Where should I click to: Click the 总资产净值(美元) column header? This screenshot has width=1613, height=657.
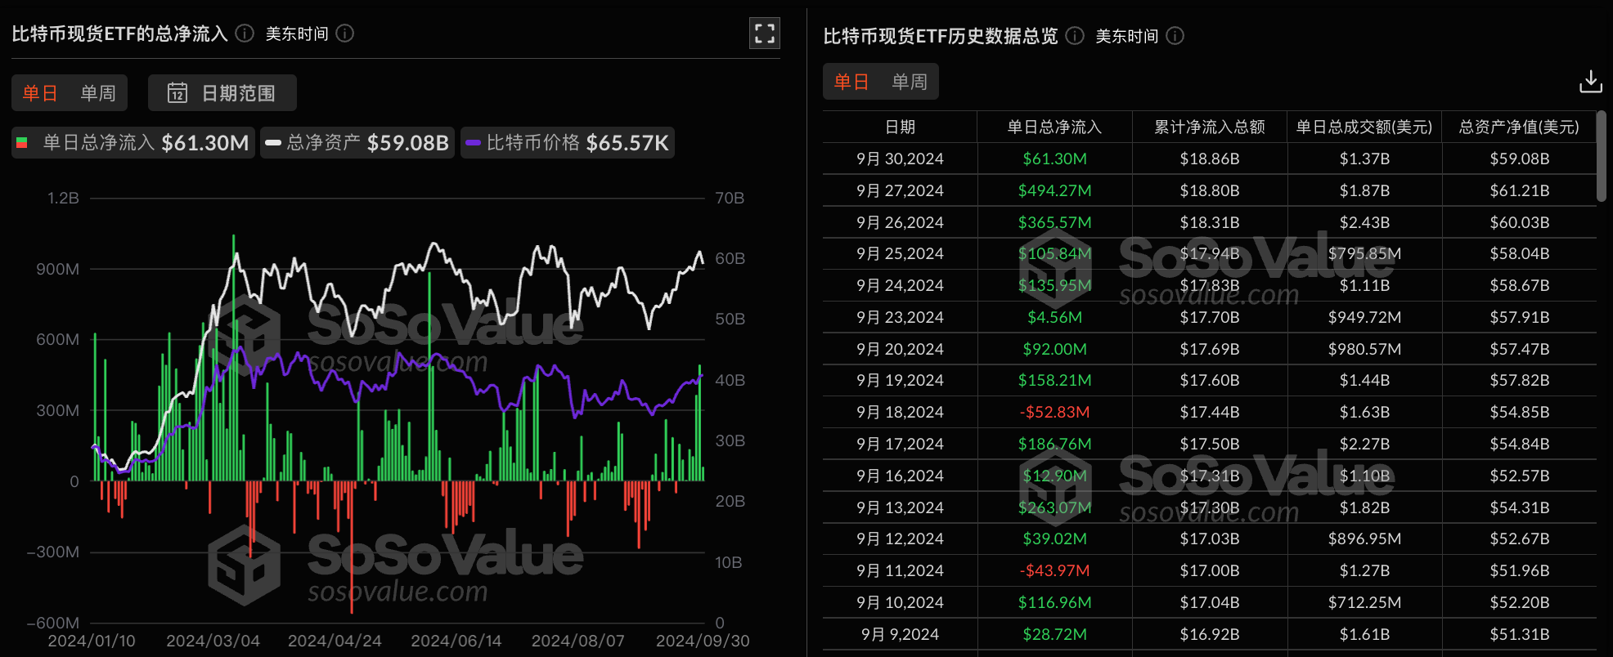[1519, 127]
